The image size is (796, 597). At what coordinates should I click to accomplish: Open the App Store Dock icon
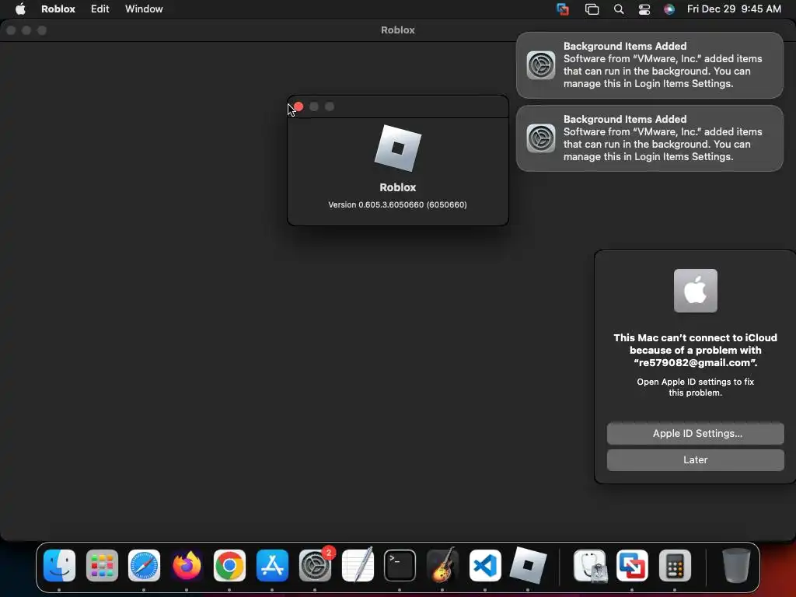(272, 565)
